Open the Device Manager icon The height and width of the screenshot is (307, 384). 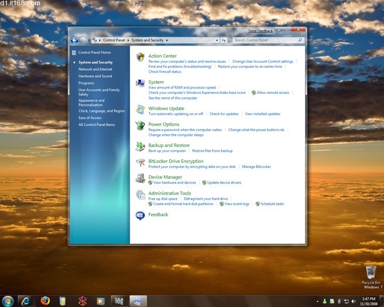pos(140,178)
